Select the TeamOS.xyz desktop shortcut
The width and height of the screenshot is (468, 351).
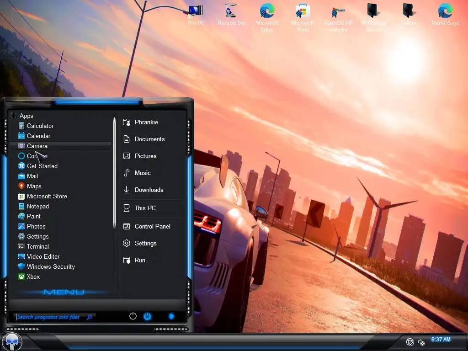tap(445, 14)
